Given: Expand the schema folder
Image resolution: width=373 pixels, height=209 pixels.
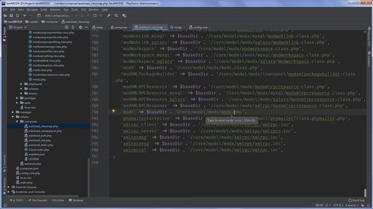Looking at the screenshot, I should (22, 89).
